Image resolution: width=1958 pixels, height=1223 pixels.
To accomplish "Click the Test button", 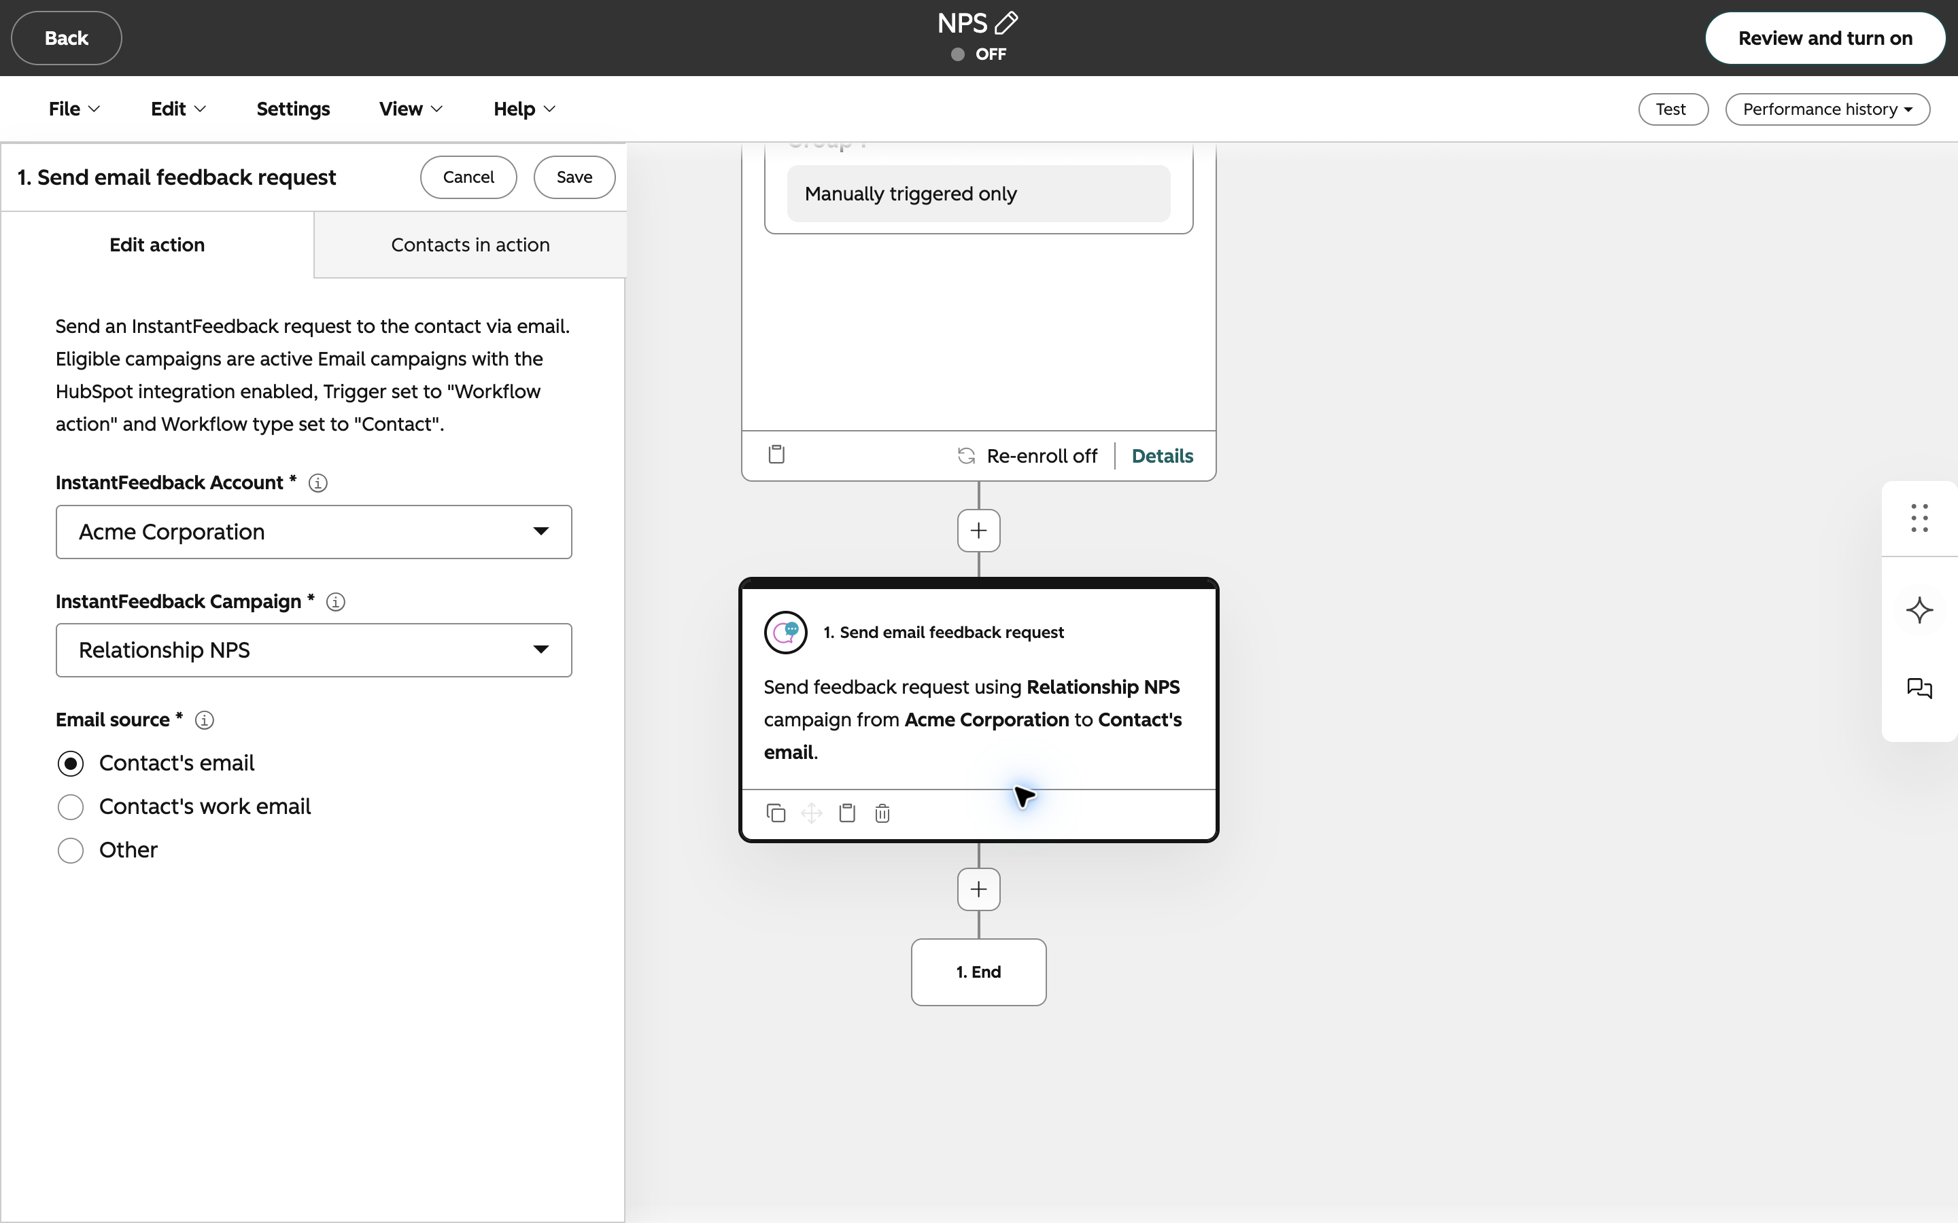I will coord(1672,109).
